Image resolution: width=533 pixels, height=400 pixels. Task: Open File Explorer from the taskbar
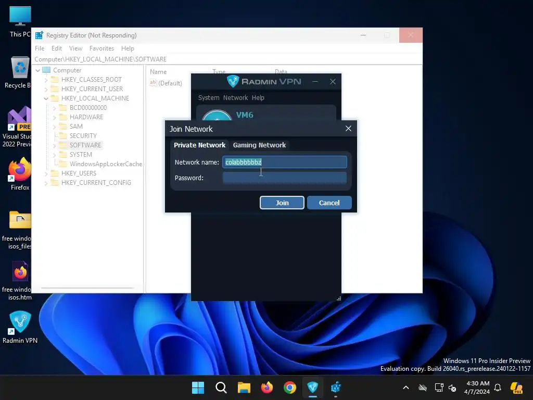[244, 387]
